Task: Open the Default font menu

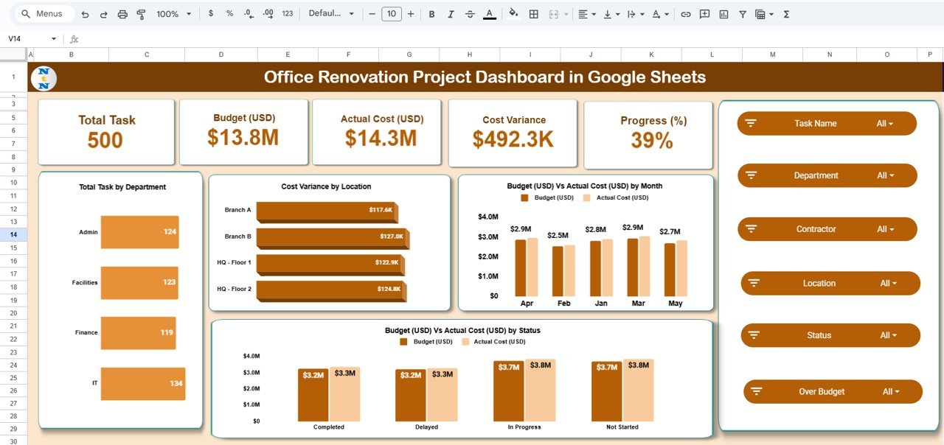Action: [x=331, y=14]
